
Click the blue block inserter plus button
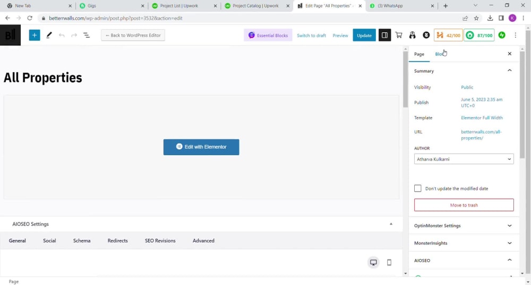tap(34, 35)
